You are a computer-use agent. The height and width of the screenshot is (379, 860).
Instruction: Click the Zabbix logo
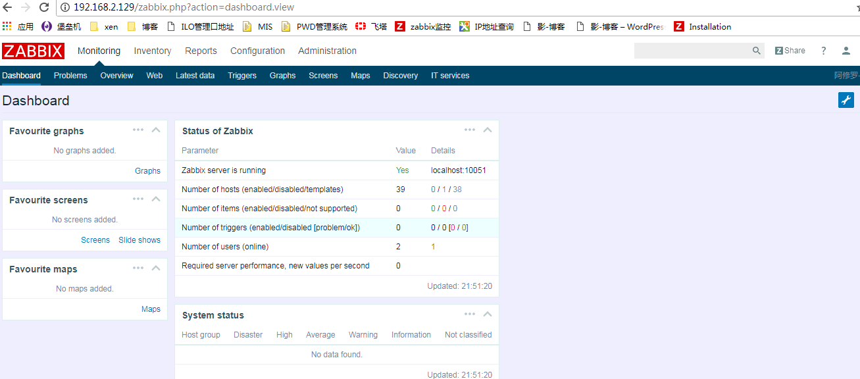pos(33,51)
